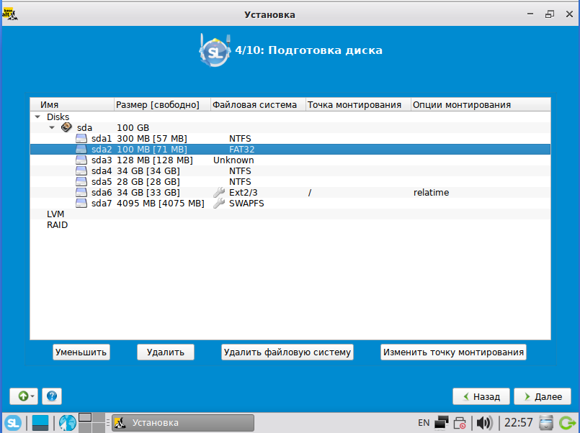Click the clock showing 22:57

point(519,422)
